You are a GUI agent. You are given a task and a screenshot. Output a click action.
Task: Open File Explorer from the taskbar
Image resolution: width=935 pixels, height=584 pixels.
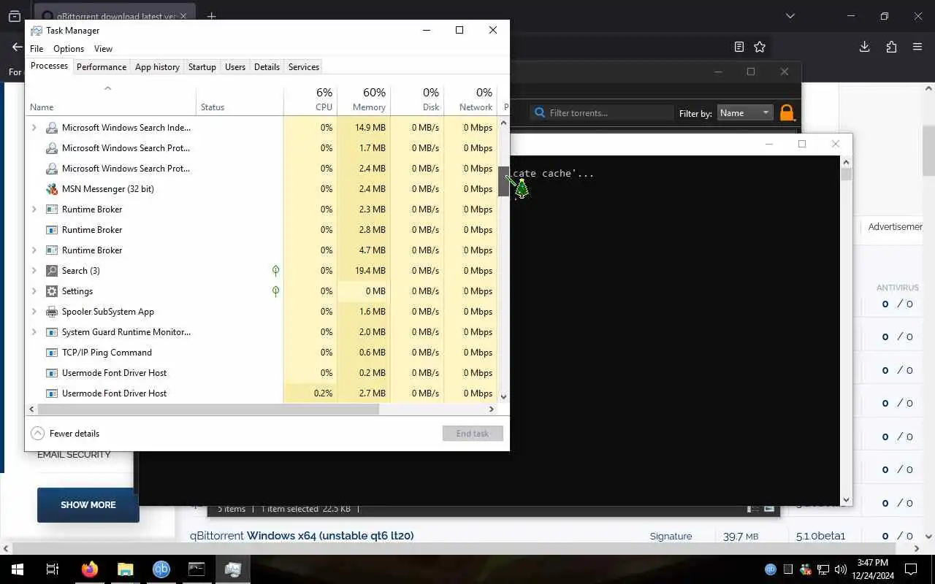126,569
